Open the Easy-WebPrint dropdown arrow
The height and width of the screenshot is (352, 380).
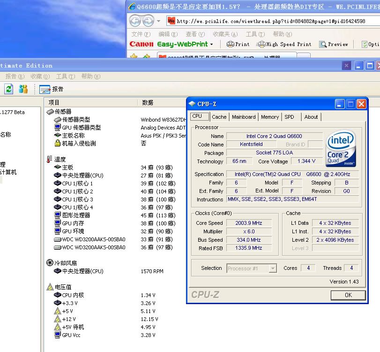(211, 44)
